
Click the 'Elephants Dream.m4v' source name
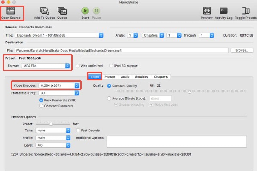click(x=36, y=27)
